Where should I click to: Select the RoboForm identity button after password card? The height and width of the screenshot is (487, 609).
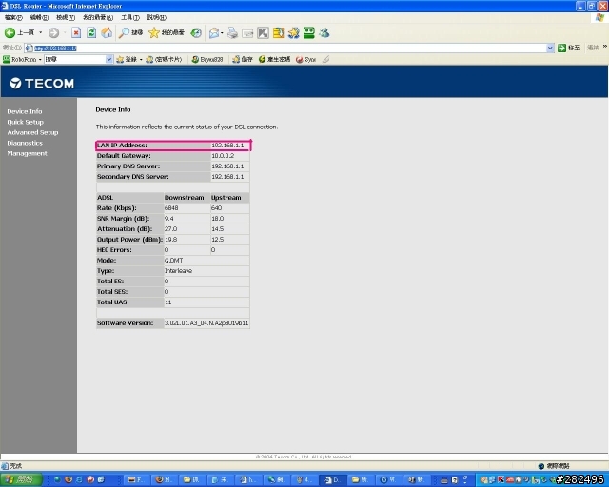click(x=207, y=59)
